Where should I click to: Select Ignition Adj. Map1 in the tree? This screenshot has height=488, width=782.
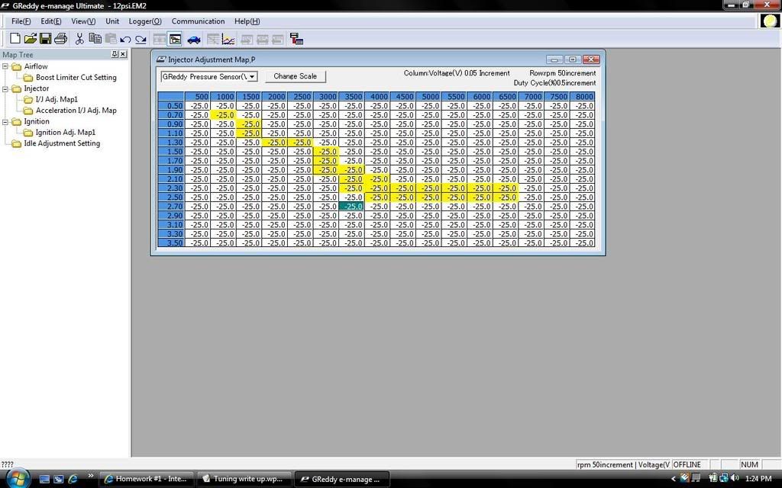(66, 132)
